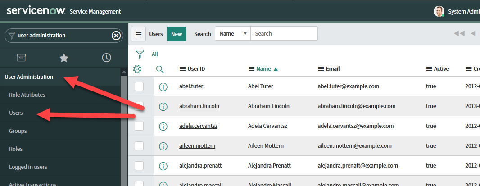The image size is (480, 186).
Task: Show favorites with the star icon
Action: click(x=64, y=58)
